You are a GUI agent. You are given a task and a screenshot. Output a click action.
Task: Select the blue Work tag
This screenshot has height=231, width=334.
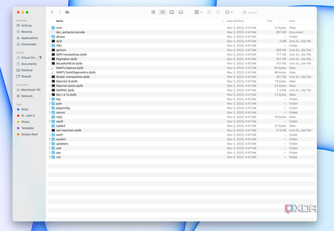click(x=25, y=109)
